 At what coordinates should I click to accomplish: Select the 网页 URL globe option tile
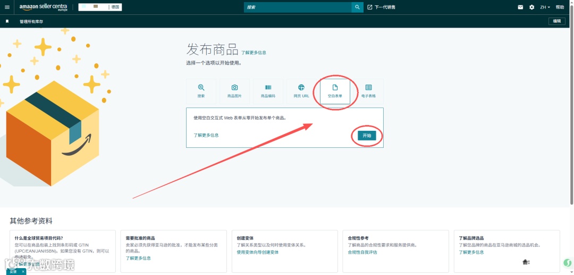301,91
